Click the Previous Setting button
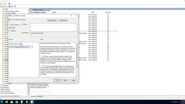185x104 pixels. (52, 21)
